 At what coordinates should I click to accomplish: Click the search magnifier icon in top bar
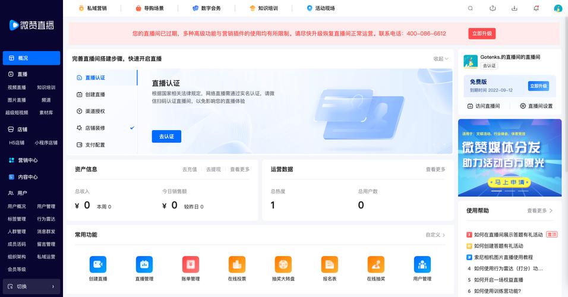point(470,8)
